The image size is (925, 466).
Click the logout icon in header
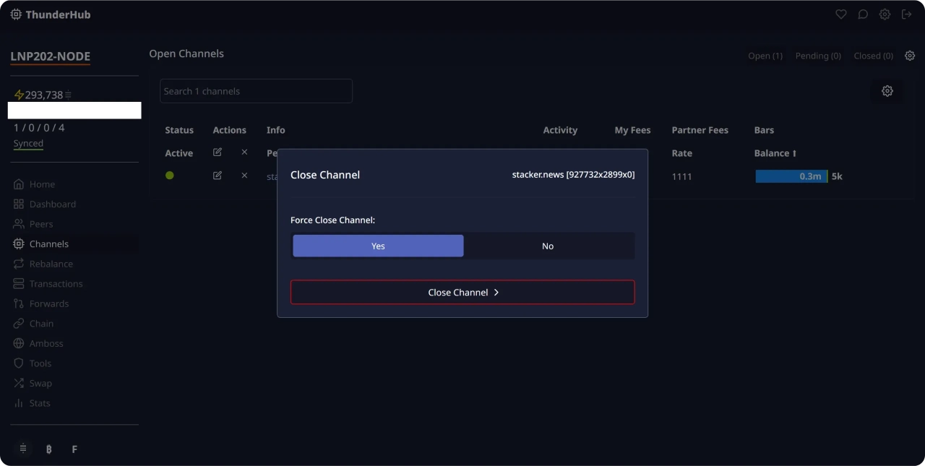click(x=906, y=14)
